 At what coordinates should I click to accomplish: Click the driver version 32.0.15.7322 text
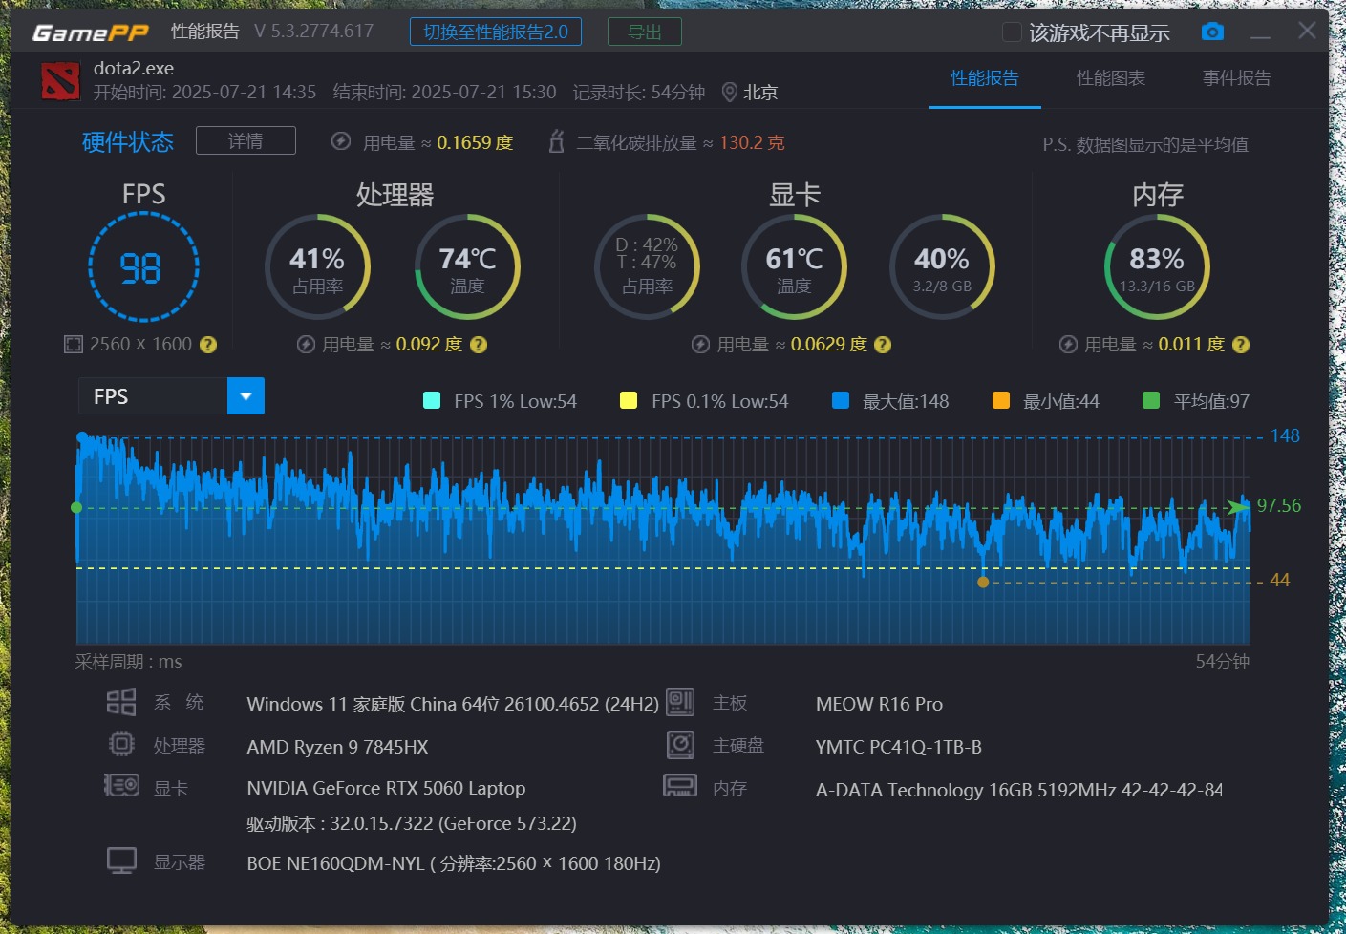pyautogui.click(x=412, y=823)
